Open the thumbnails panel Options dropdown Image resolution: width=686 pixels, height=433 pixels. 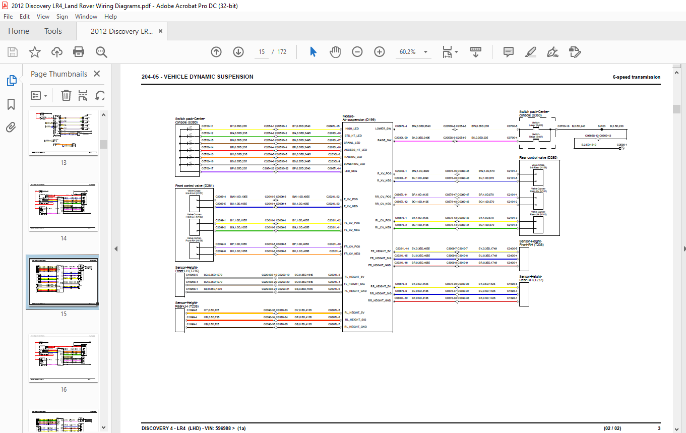pyautogui.click(x=39, y=95)
